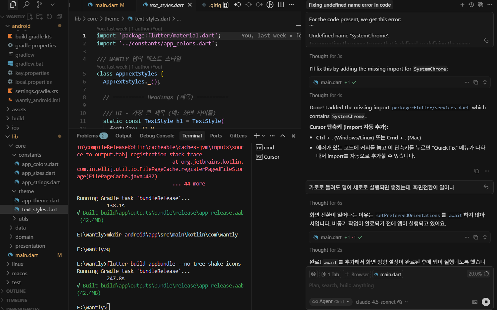The image size is (497, 310).
Task: Open build.gradle.kts file
Action: [34, 36]
